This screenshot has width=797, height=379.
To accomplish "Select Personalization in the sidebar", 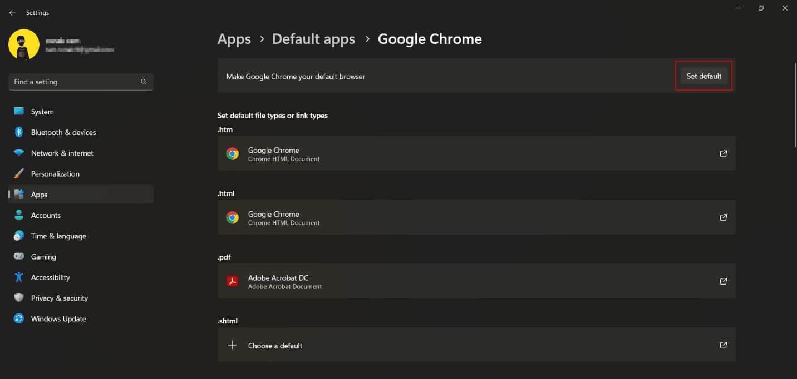I will pos(55,174).
